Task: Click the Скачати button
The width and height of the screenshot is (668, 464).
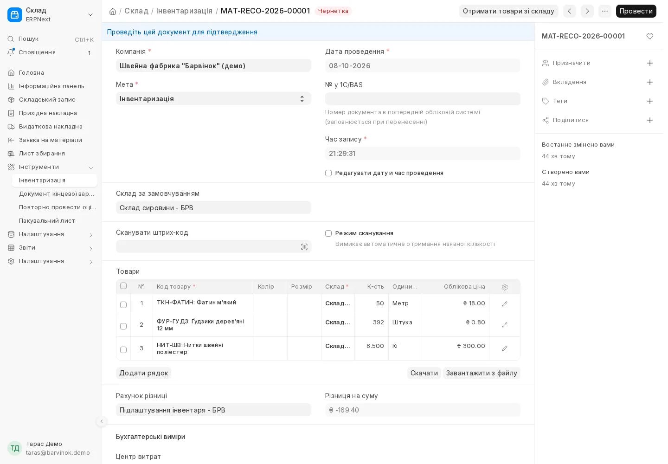Action: tap(424, 373)
